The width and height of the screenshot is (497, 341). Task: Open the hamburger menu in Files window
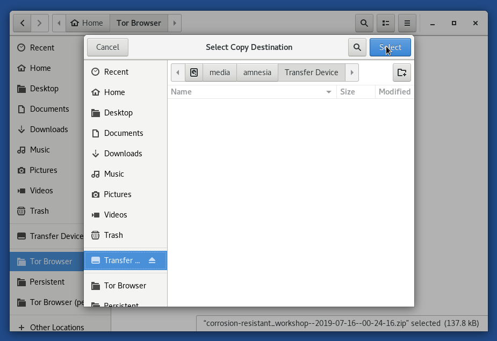pyautogui.click(x=407, y=23)
